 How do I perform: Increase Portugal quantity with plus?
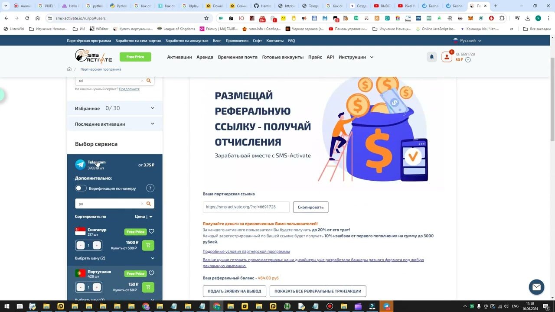[97, 287]
